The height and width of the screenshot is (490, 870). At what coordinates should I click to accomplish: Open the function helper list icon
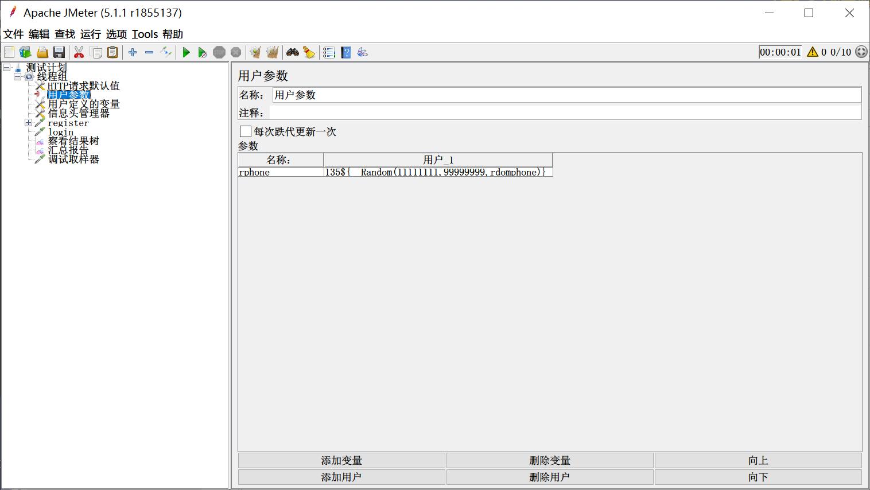click(329, 53)
